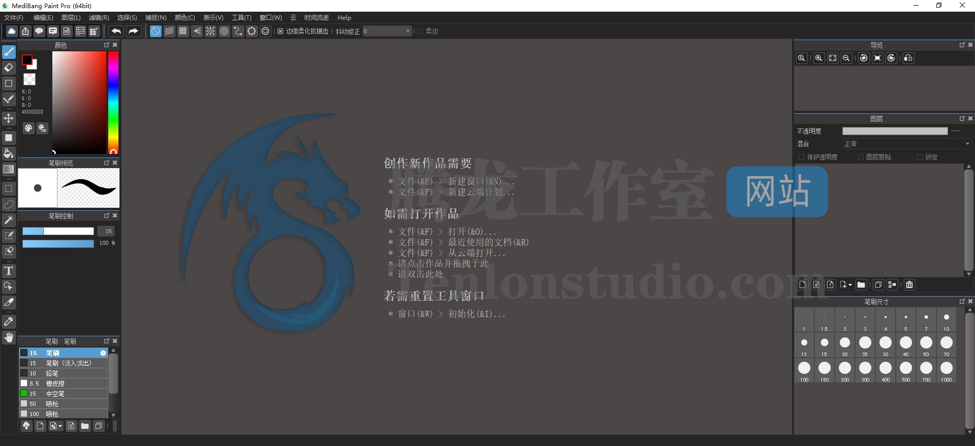Open the Help menu
Image resolution: width=975 pixels, height=446 pixels.
[344, 17]
